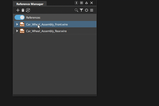Toggle the References switch off
This screenshot has height=106, width=159.
point(20,17)
